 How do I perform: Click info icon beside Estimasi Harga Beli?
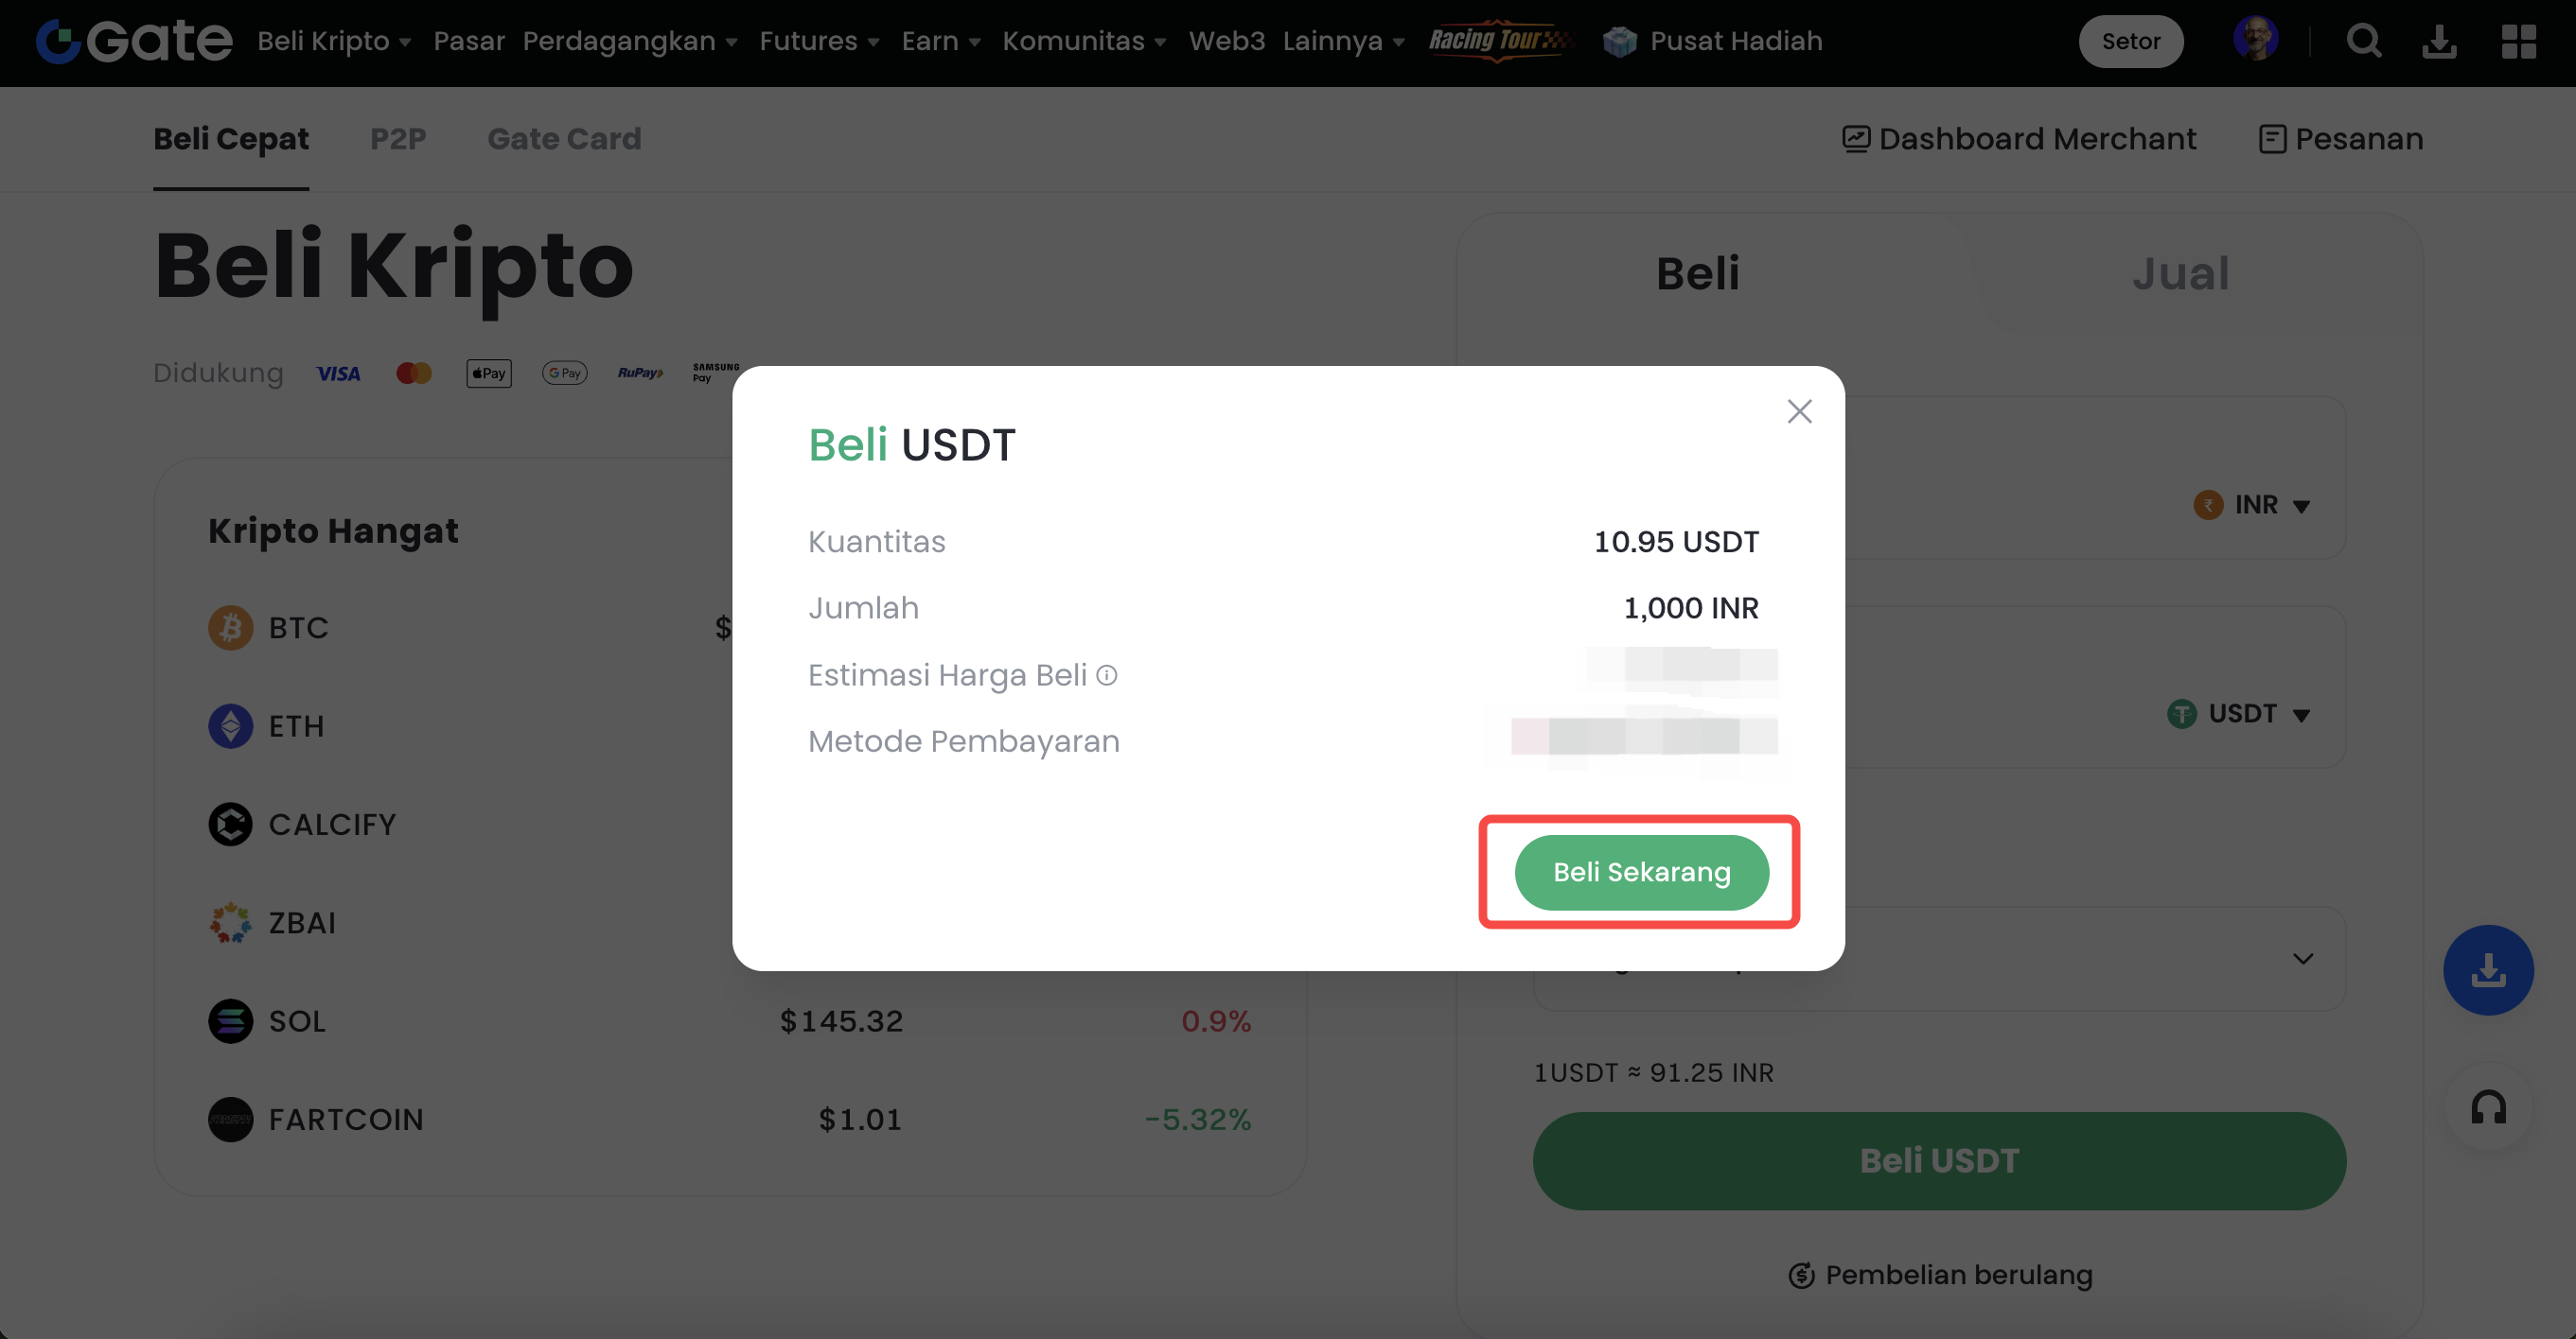[x=1106, y=675]
